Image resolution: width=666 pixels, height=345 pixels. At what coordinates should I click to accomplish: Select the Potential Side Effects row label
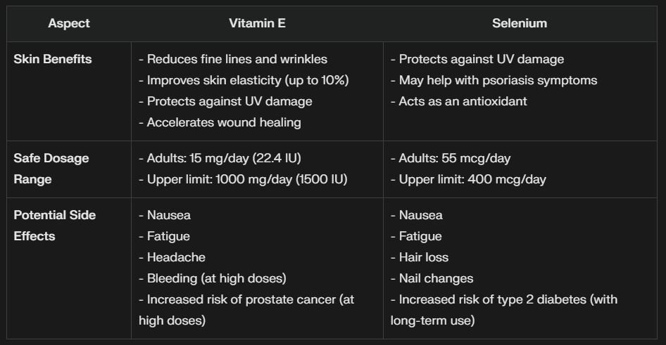(x=54, y=225)
